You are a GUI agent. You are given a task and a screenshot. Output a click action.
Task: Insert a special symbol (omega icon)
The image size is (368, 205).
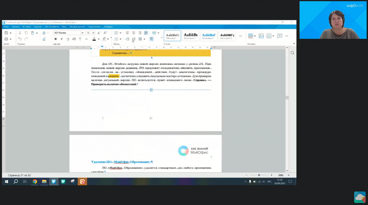pos(269,36)
